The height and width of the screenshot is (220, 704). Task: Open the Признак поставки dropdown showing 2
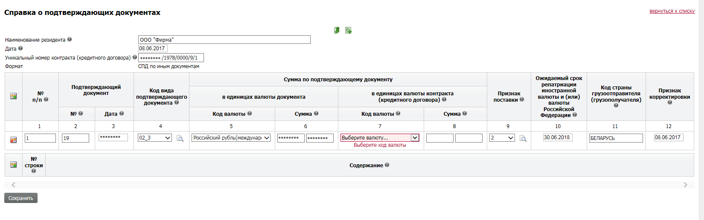pyautogui.click(x=502, y=138)
